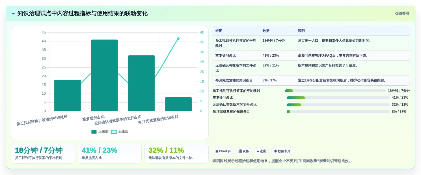Click the chart bar for 无法确认有效版本的文件占比
Viewport: 421px width, 175px height.
coord(141,83)
